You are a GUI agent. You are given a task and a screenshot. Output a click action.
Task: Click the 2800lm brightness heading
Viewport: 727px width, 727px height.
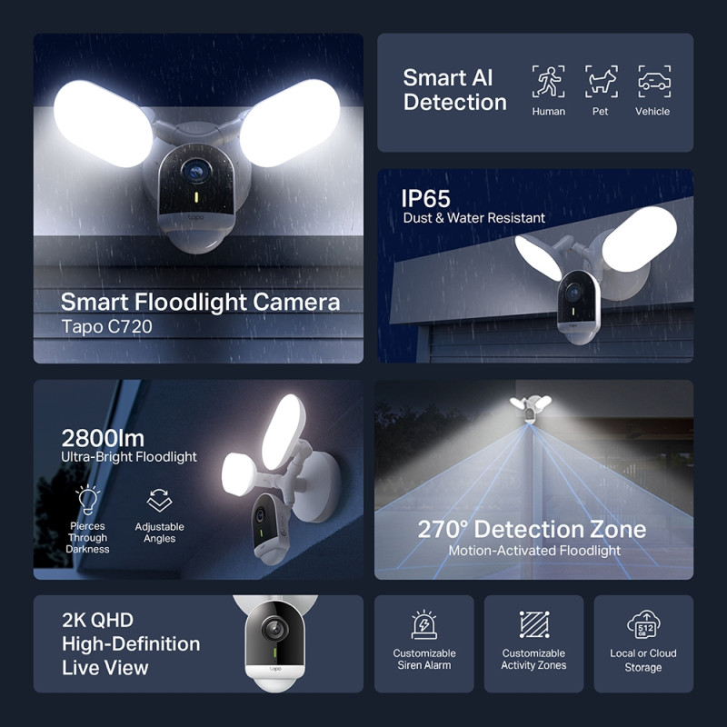coord(103,438)
